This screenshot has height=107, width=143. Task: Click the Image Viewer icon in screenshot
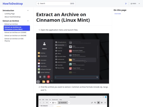(x=70, y=69)
